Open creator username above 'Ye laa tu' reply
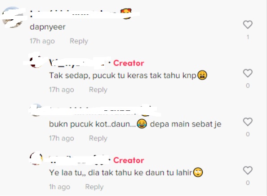The height and width of the screenshot is (196, 267). point(78,160)
